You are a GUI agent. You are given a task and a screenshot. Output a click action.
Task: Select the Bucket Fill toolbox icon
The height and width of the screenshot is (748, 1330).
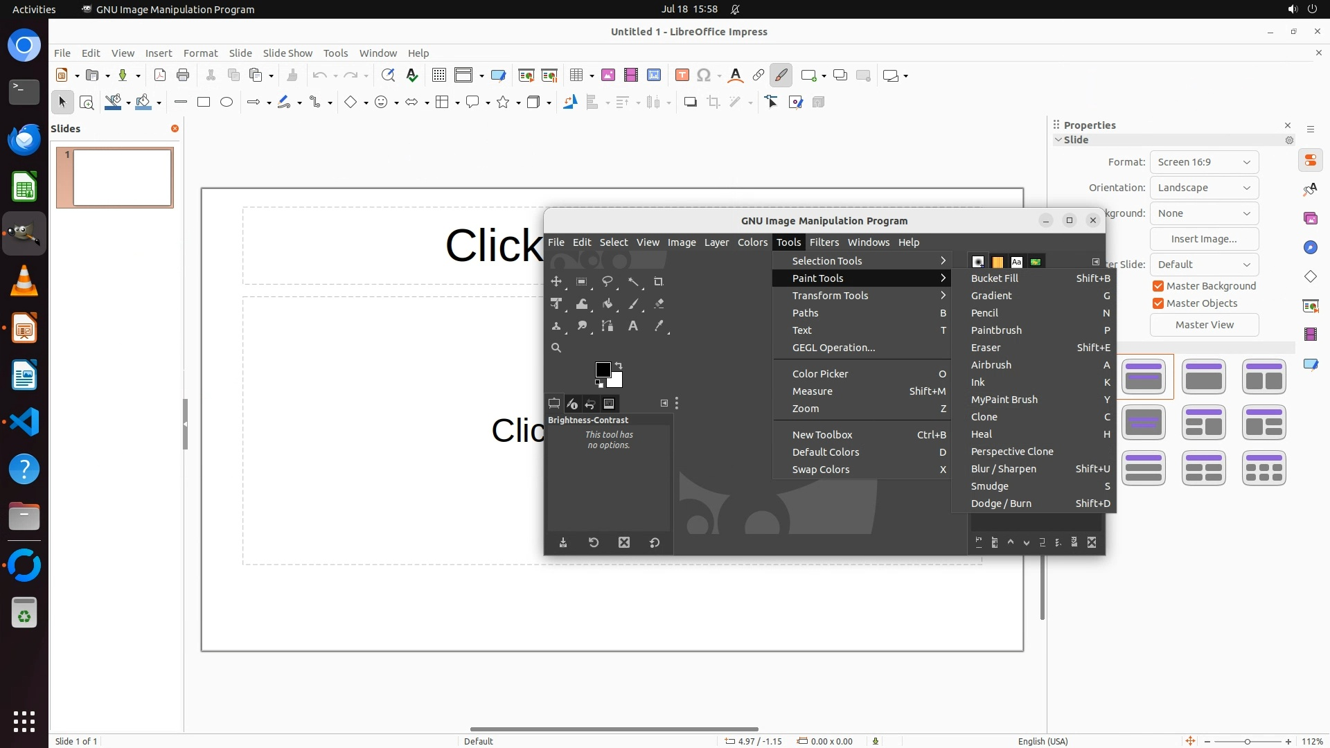click(607, 303)
